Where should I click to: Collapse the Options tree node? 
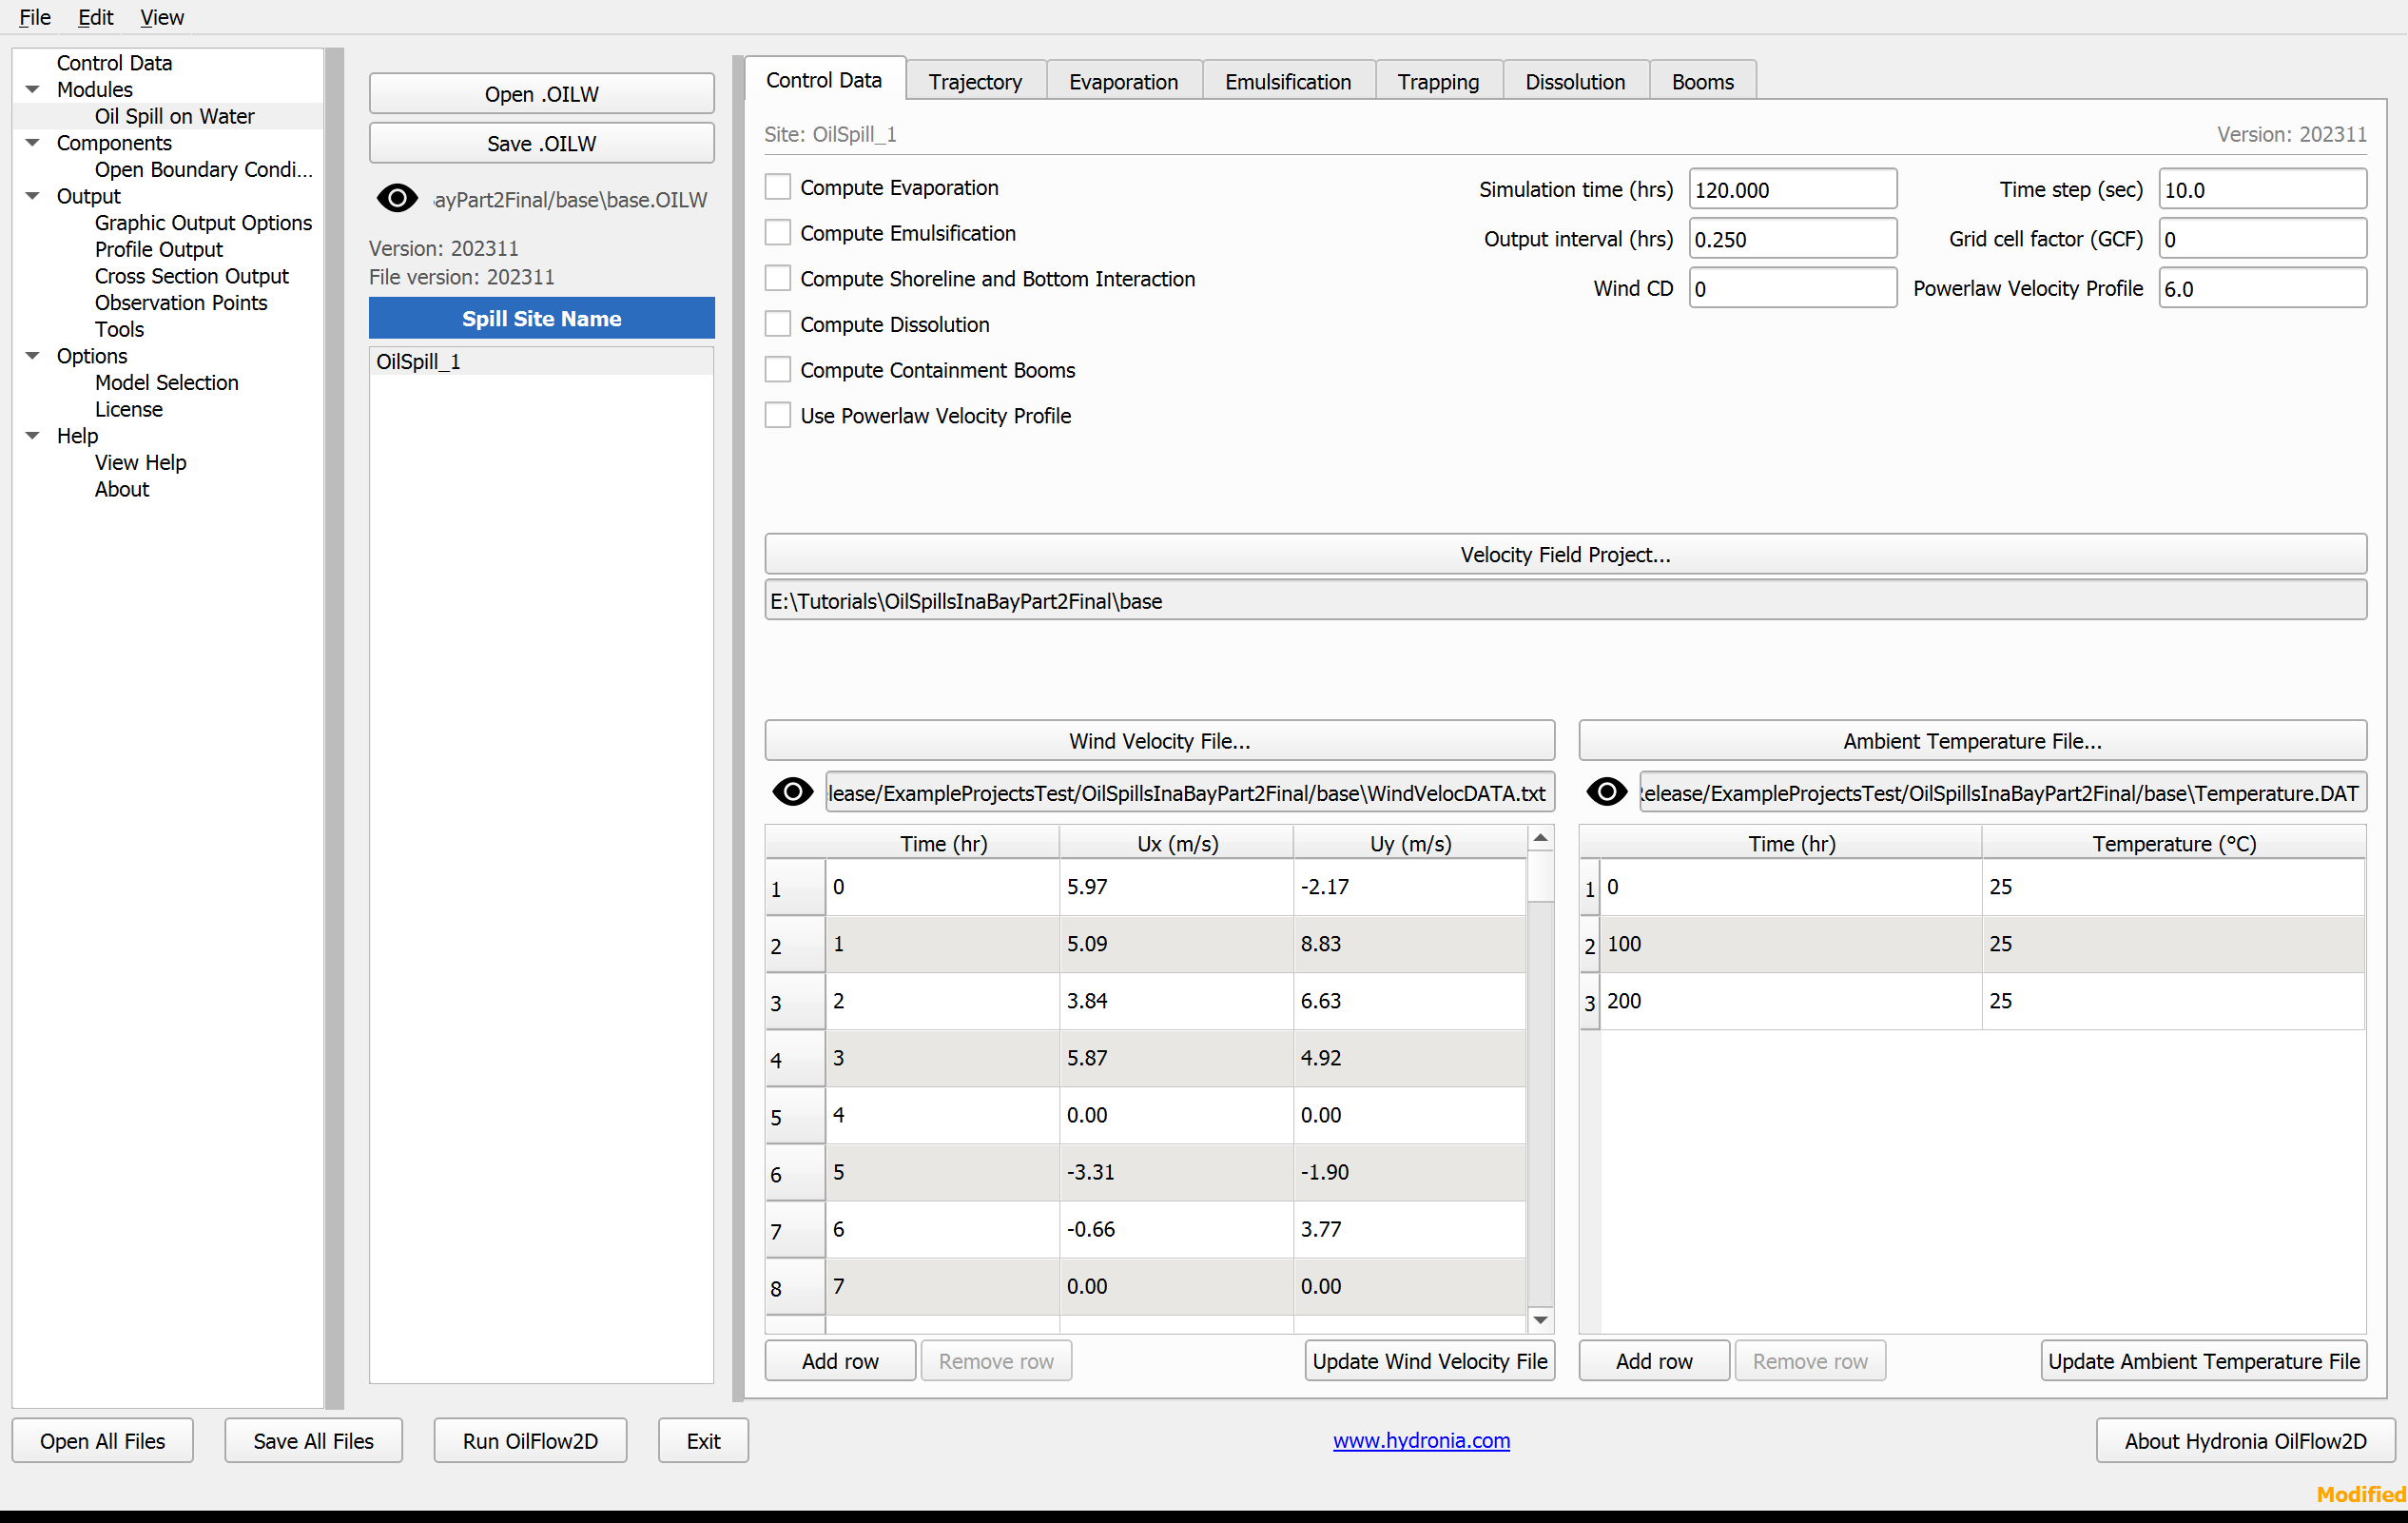pyautogui.click(x=33, y=356)
